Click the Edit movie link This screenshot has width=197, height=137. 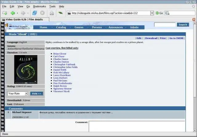point(139,38)
